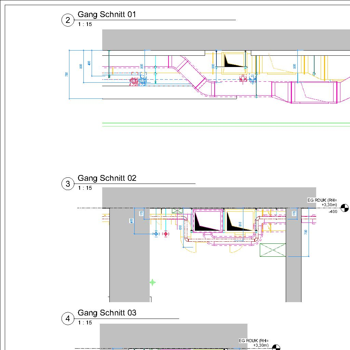Select the left magenta-framed duct in Schnitt 02
350x350 pixels.
click(x=208, y=221)
